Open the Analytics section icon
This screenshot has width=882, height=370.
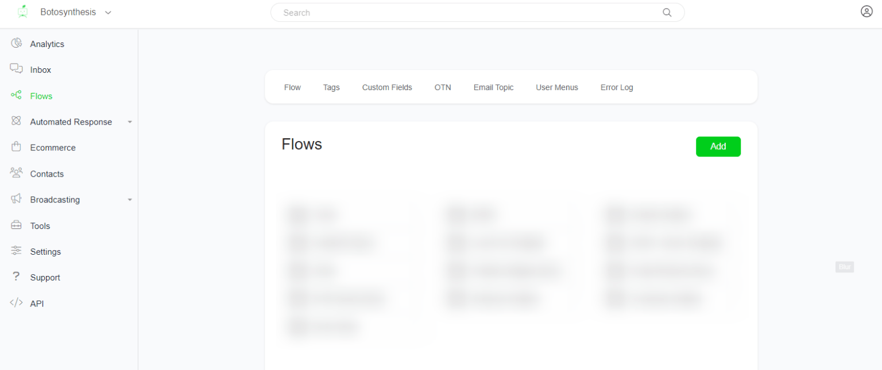pyautogui.click(x=17, y=43)
